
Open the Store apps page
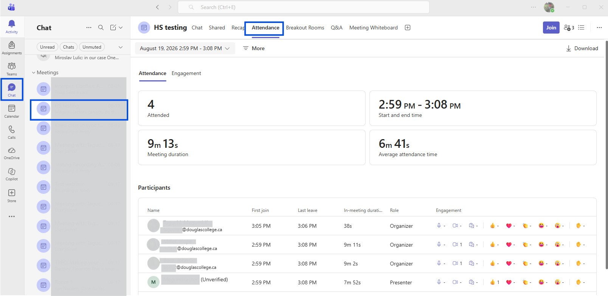coord(12,196)
